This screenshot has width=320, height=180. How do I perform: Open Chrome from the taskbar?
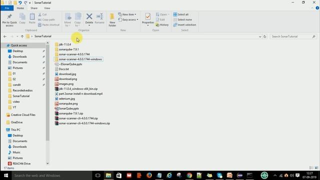tap(189, 175)
